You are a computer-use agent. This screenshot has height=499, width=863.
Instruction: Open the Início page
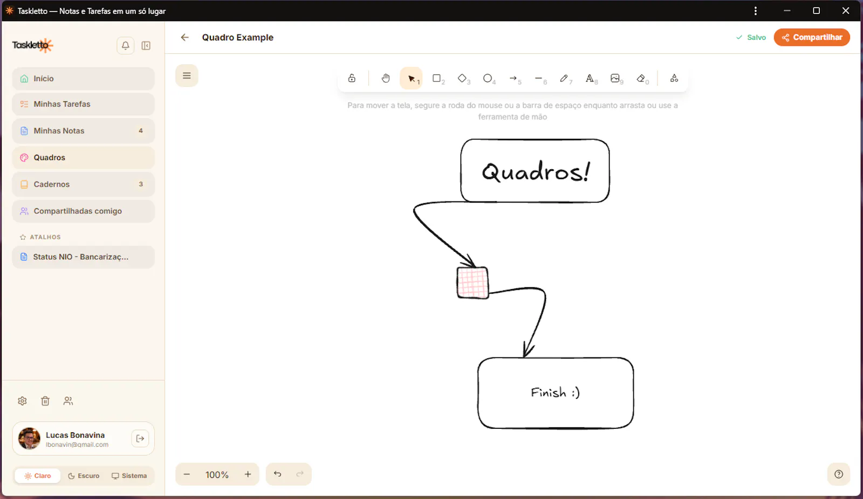tap(83, 79)
